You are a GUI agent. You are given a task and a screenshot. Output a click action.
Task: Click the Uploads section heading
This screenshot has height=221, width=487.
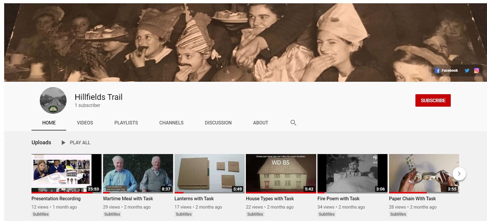[41, 142]
